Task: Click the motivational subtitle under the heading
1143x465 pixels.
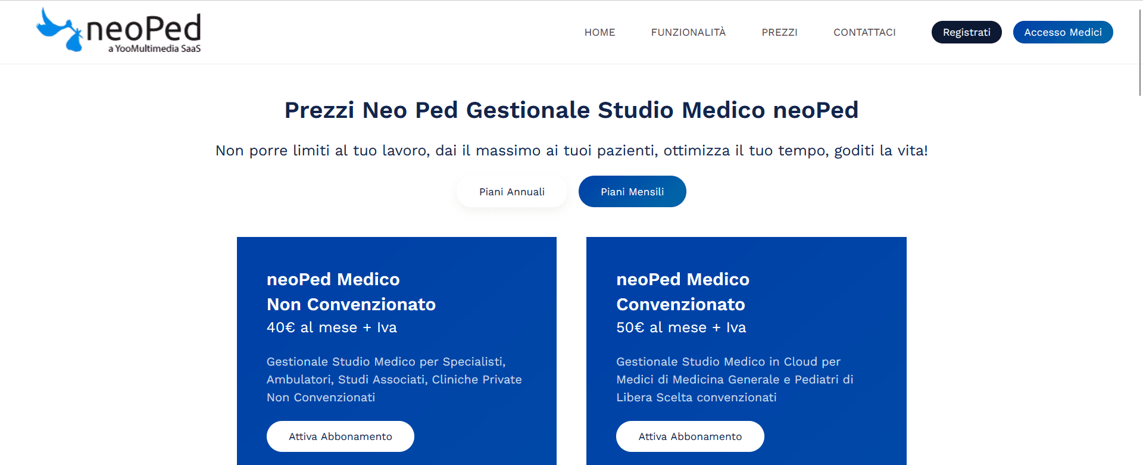Action: point(571,150)
